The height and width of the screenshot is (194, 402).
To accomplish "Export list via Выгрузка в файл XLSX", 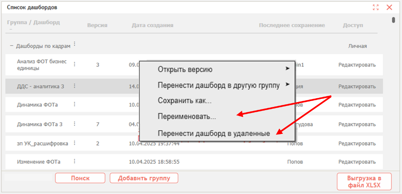I will coord(364,181).
